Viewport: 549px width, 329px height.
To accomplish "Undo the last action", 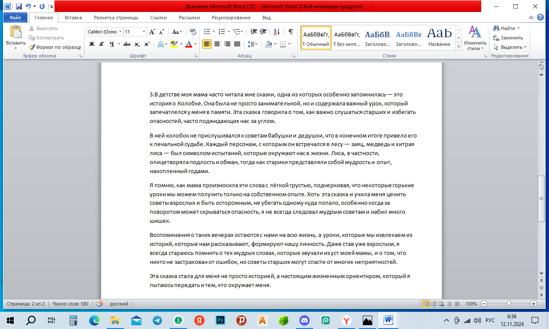I will click(28, 7).
